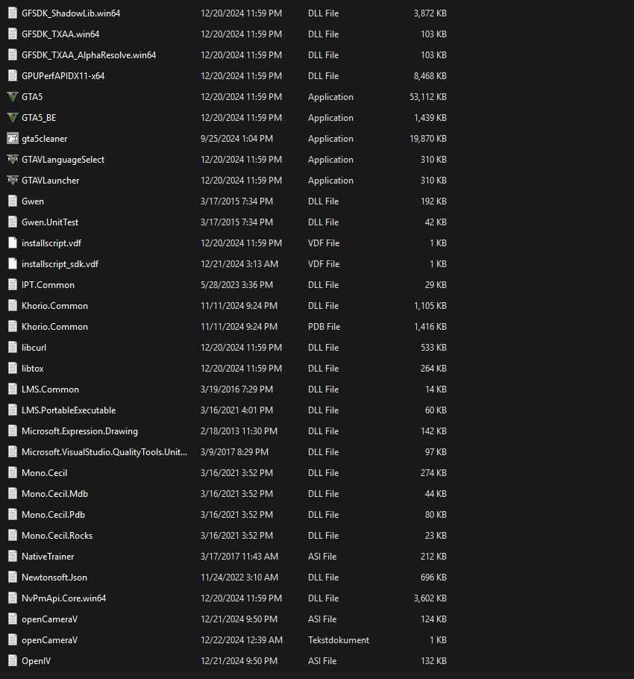Select the NvPmApi.Core.win64 file name

point(64,598)
